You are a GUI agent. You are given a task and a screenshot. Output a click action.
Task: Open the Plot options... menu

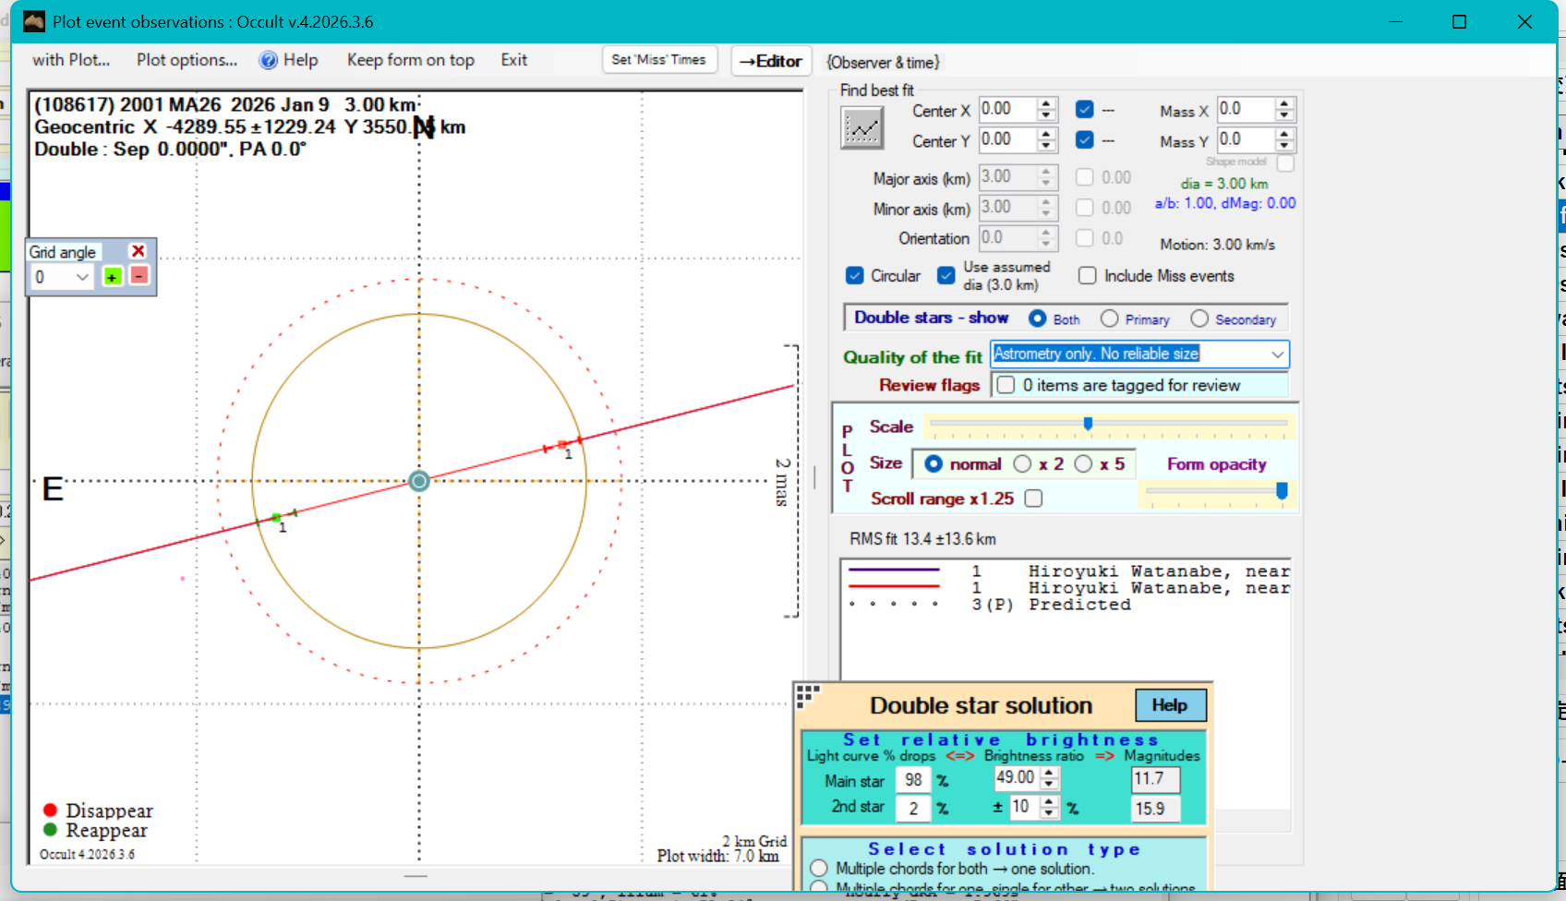187,60
